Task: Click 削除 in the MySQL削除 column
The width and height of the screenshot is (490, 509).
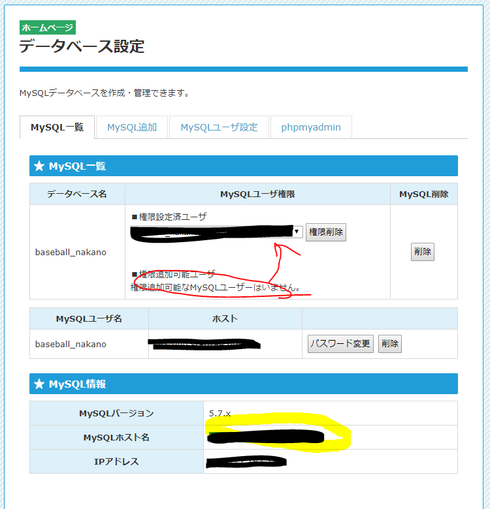Action: pos(423,252)
